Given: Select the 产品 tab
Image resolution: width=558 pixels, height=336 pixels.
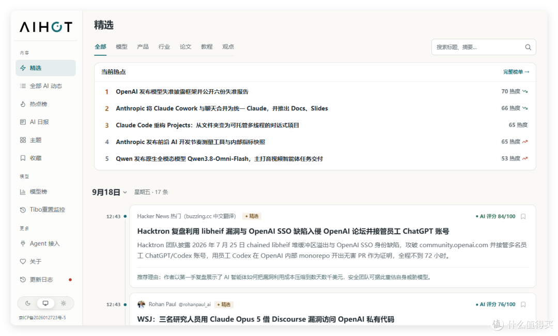Looking at the screenshot, I should tap(143, 47).
